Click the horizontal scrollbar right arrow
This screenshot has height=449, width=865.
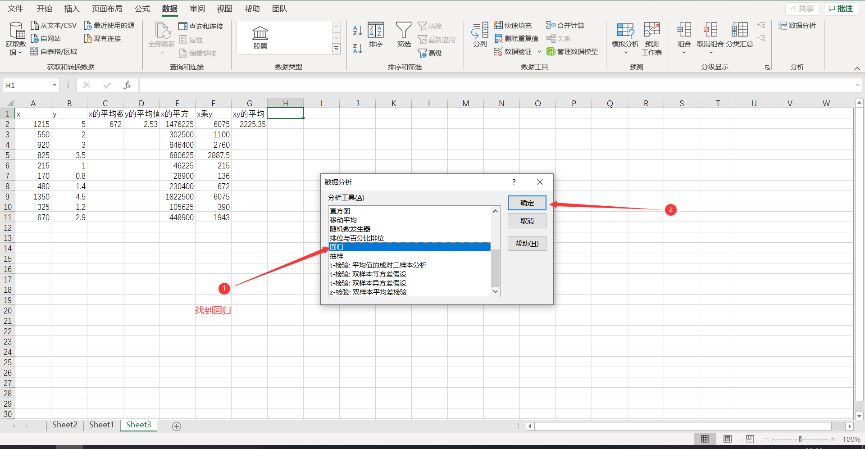[x=850, y=426]
